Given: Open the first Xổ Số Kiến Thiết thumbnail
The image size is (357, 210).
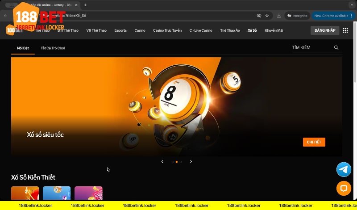Looking at the screenshot, I should (25, 193).
